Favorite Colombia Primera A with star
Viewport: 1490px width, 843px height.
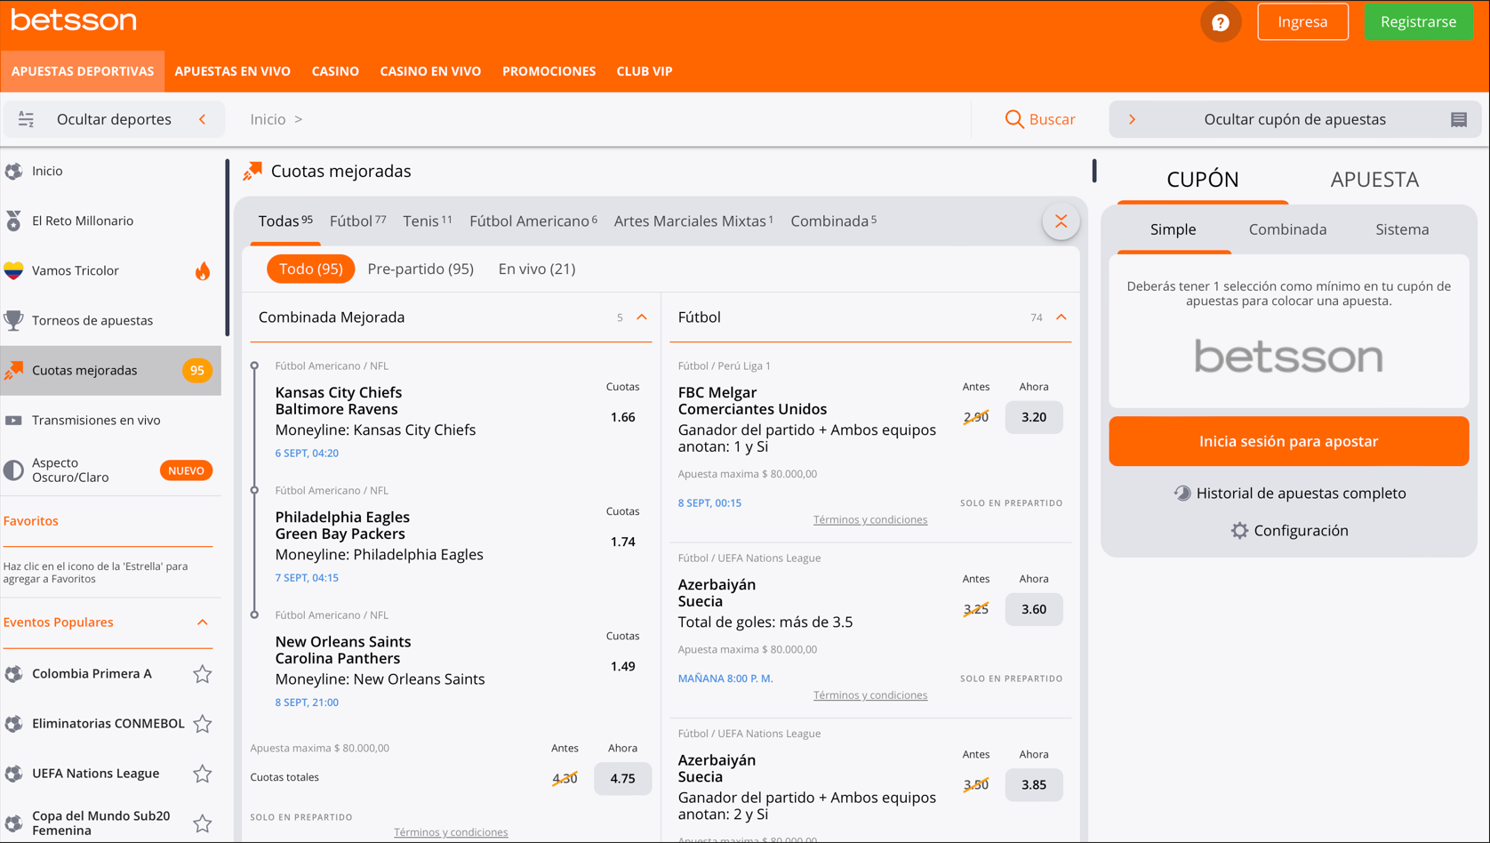point(203,674)
